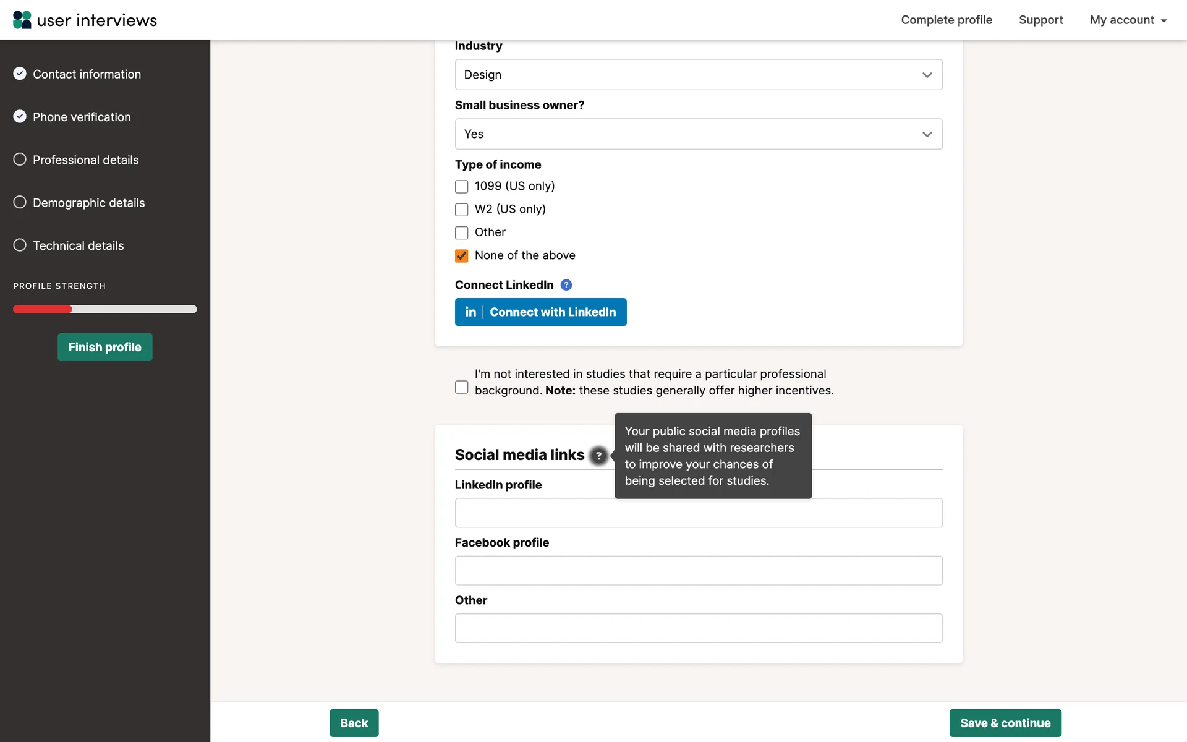Open Complete profile in top navigation
The image size is (1187, 742).
[946, 20]
